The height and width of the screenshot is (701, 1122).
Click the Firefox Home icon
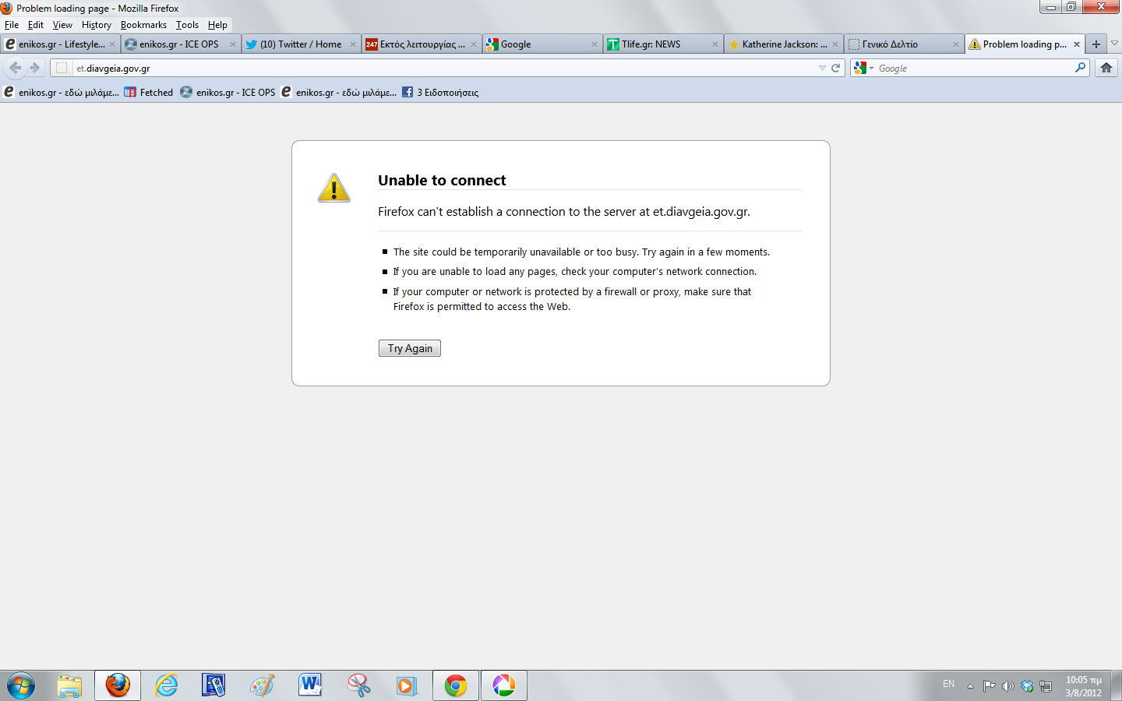click(1106, 68)
